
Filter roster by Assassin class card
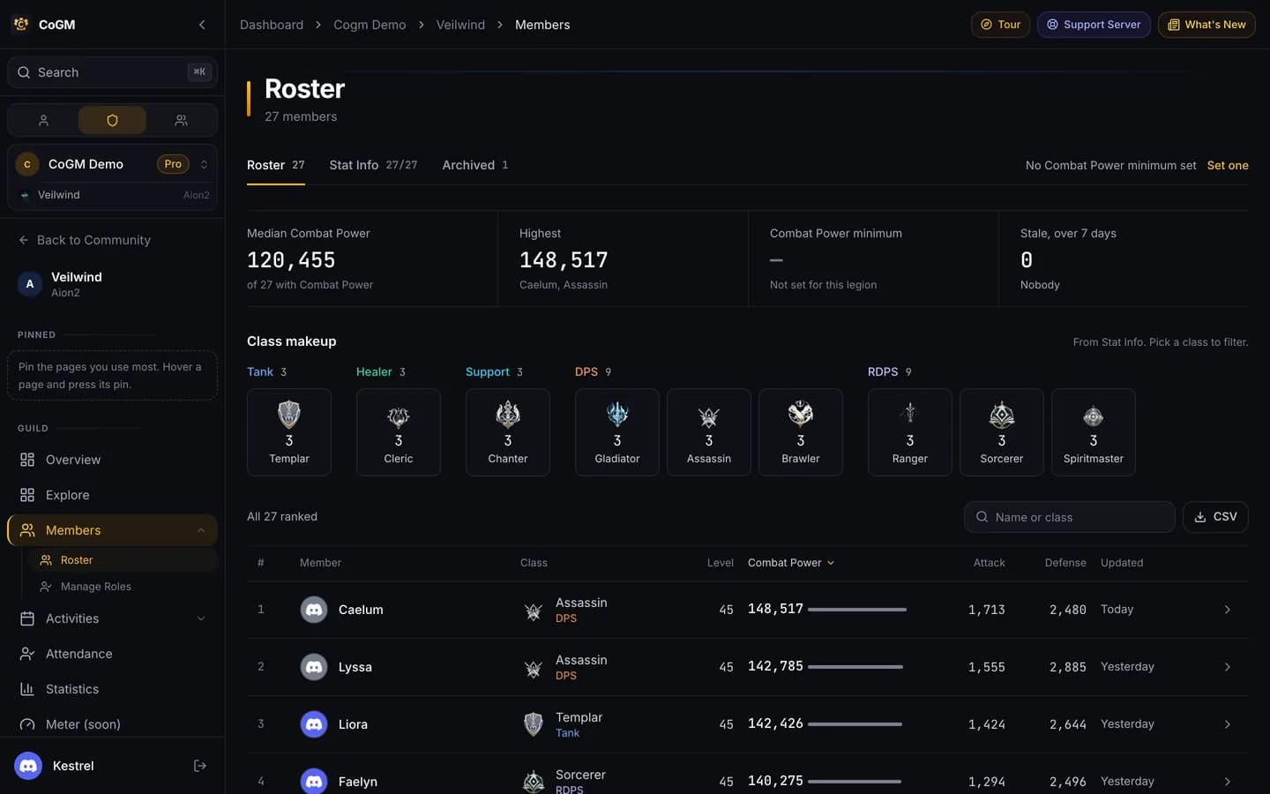709,432
